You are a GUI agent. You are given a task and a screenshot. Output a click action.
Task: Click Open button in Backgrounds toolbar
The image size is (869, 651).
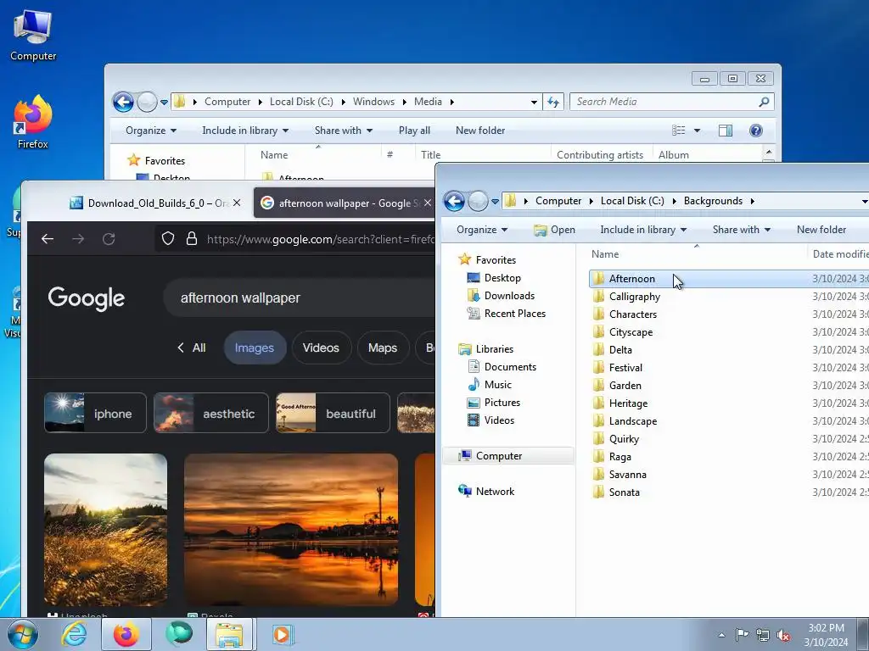pyautogui.click(x=554, y=230)
